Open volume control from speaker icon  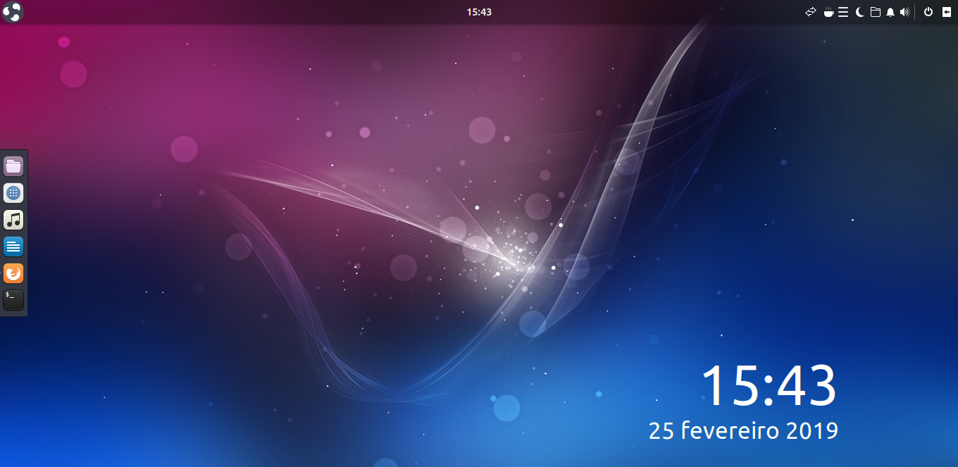[x=904, y=12]
